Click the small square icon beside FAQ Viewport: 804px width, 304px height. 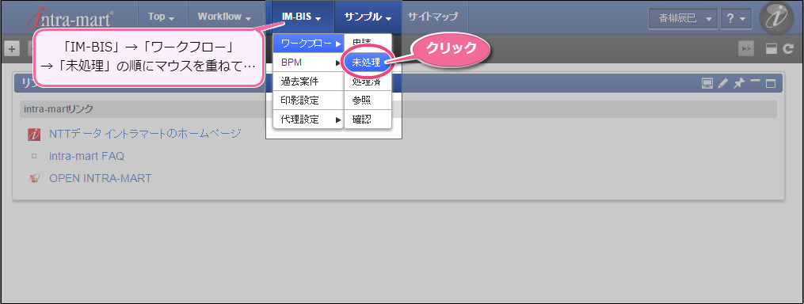coord(34,157)
